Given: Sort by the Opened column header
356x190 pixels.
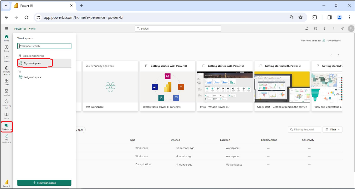Looking at the screenshot, I should [x=175, y=140].
